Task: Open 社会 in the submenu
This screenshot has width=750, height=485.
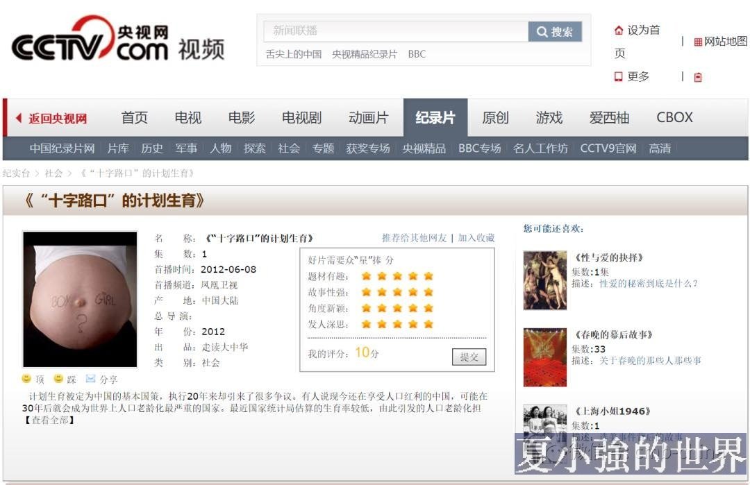Action: pos(289,148)
